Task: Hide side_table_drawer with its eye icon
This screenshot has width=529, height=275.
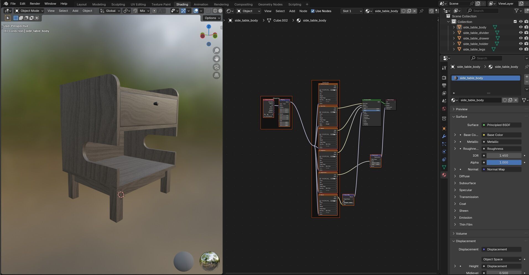Action: tap(521, 38)
